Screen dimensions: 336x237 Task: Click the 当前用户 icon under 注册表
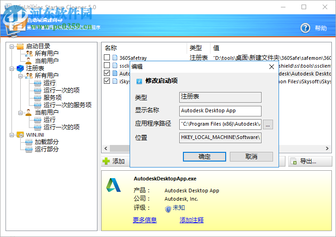(x=28, y=112)
